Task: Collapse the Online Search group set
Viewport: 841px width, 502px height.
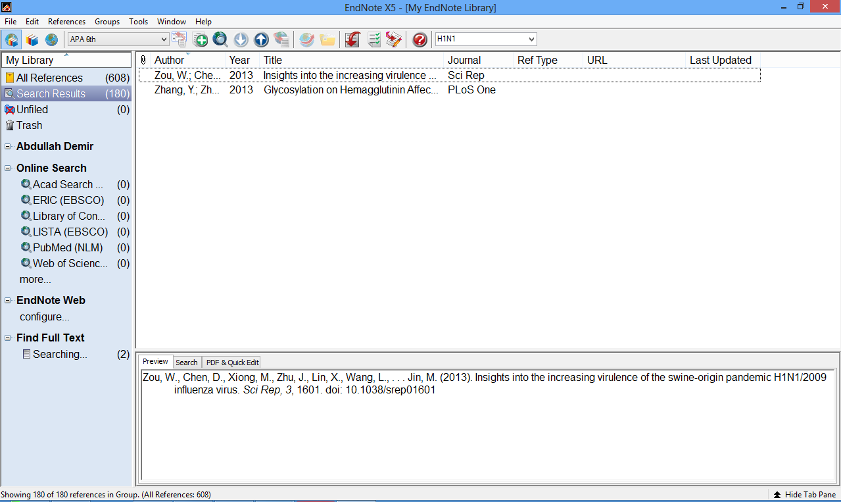Action: point(8,168)
